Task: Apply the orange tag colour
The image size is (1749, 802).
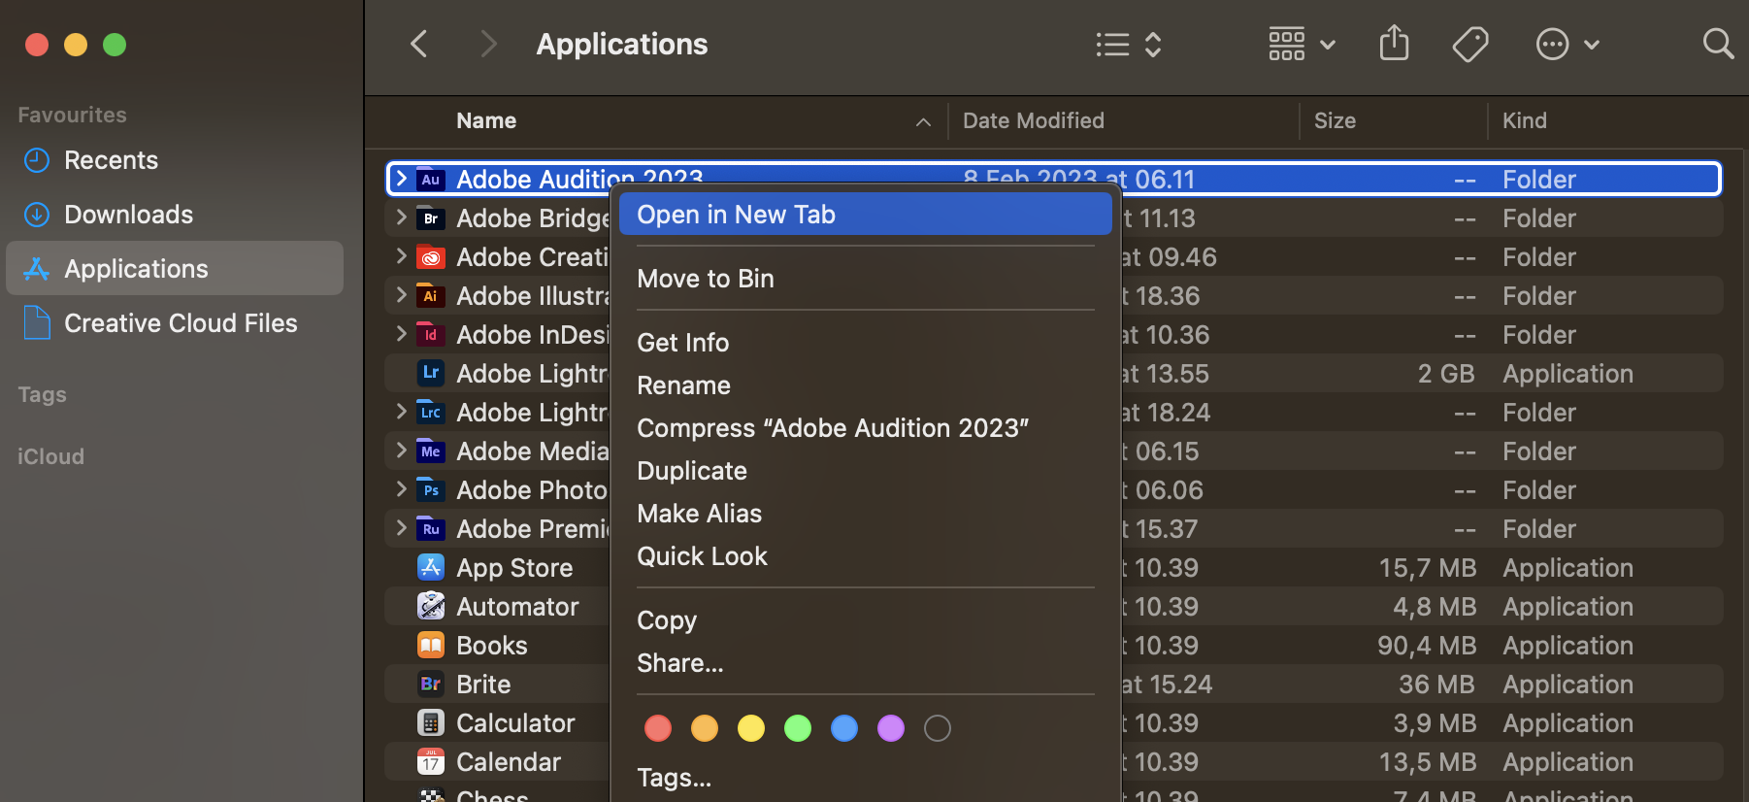Action: 705,728
